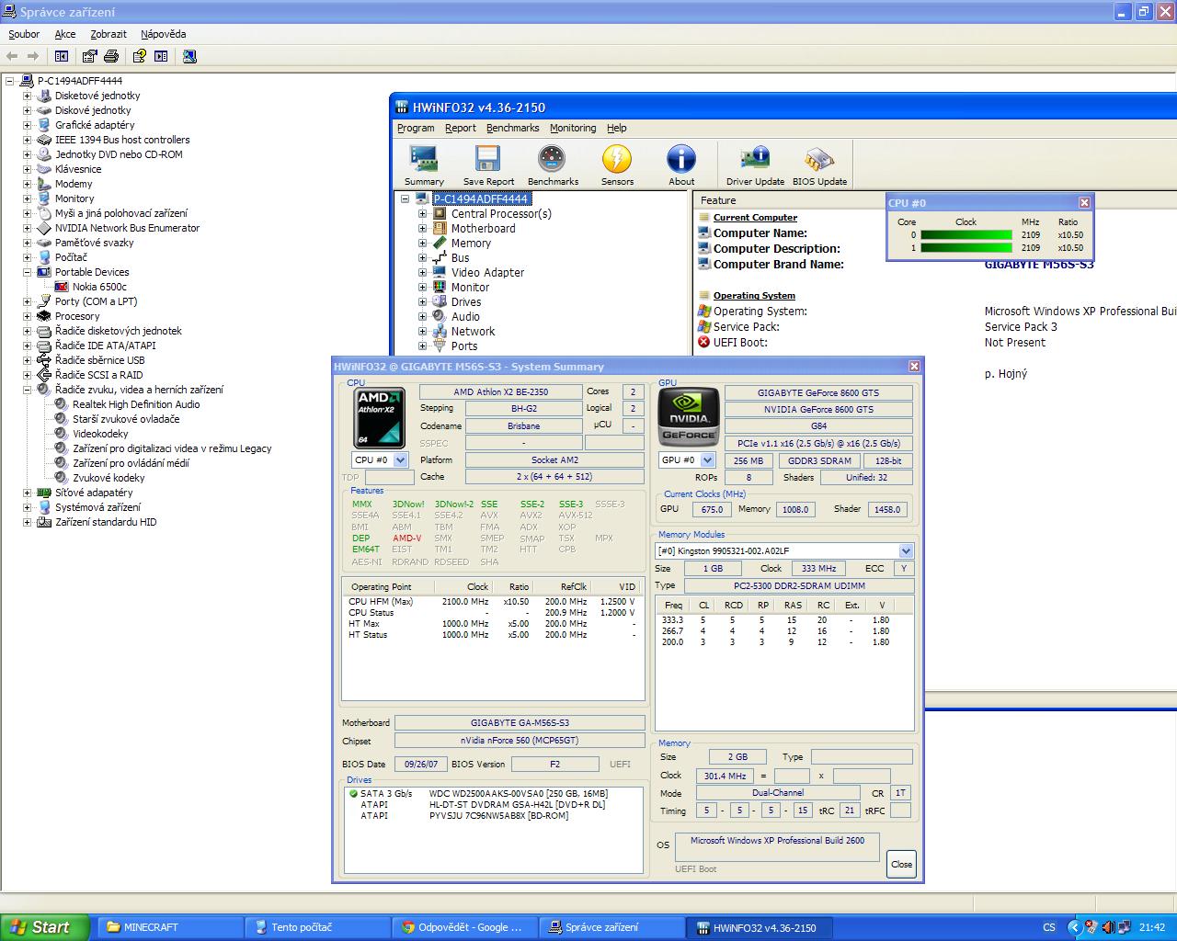Expand the Motherboard node in HWiNFO tree
Screen dimensions: 1177x941
click(423, 229)
